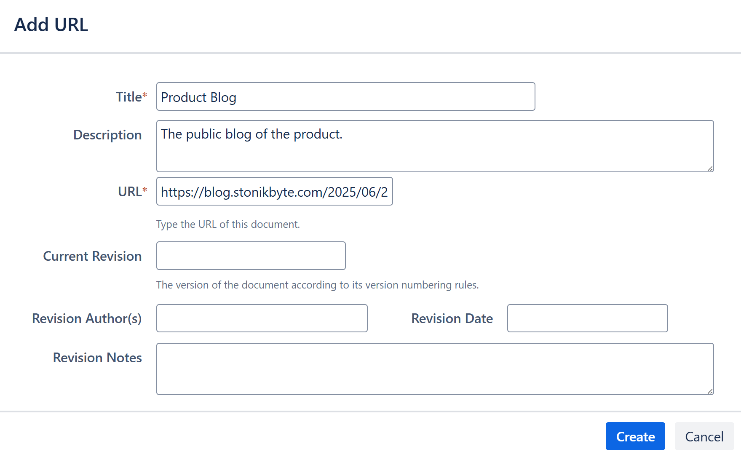The width and height of the screenshot is (741, 457).
Task: Click the Revision Notes resize grip
Action: [710, 391]
